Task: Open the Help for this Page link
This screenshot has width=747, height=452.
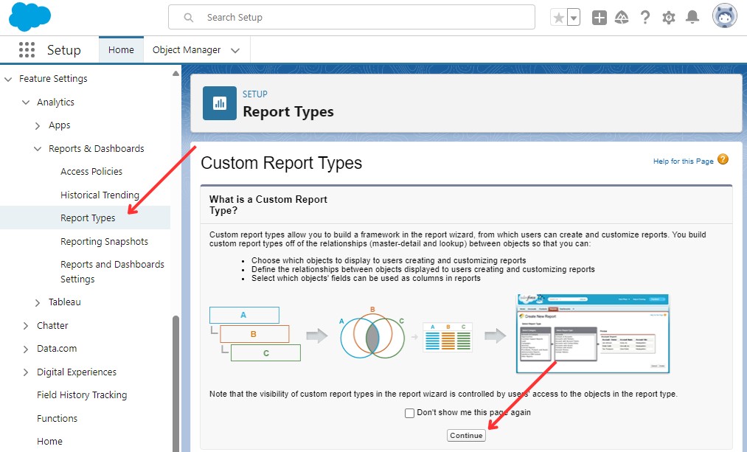Action: 683,161
